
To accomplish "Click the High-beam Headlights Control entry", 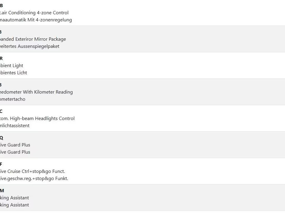I will (37, 118).
